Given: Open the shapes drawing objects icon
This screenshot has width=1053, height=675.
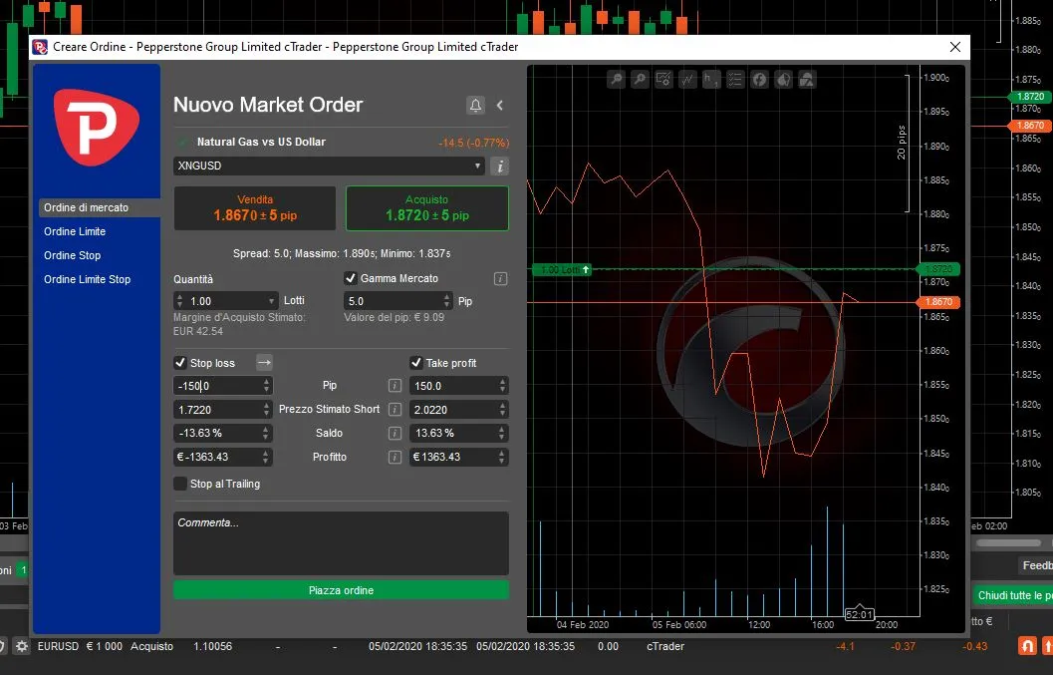Looking at the screenshot, I should (807, 80).
